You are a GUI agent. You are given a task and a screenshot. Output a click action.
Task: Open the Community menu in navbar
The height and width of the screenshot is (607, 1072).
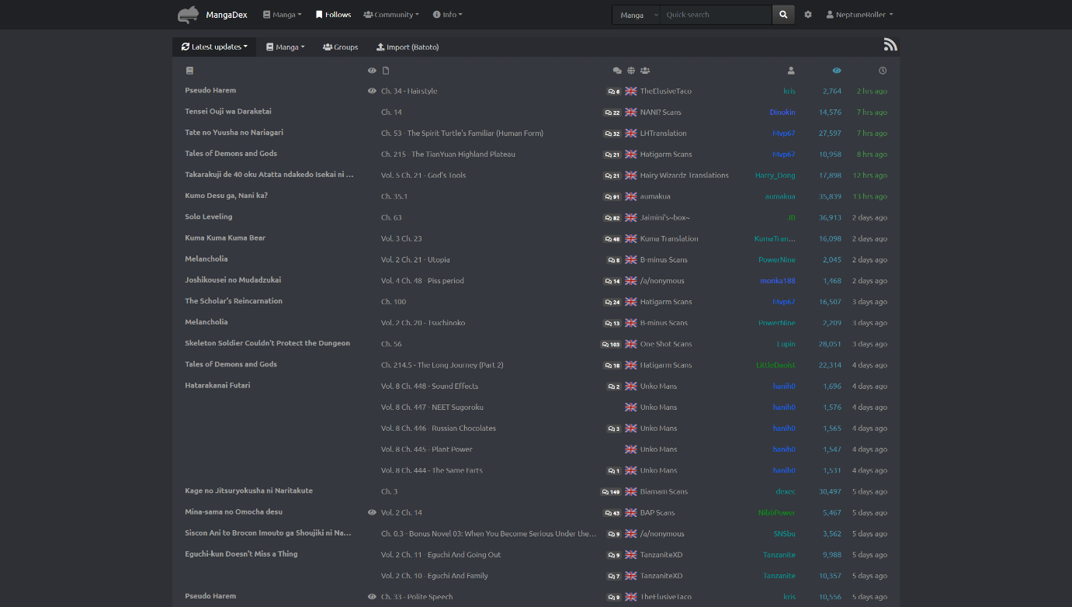pos(391,15)
